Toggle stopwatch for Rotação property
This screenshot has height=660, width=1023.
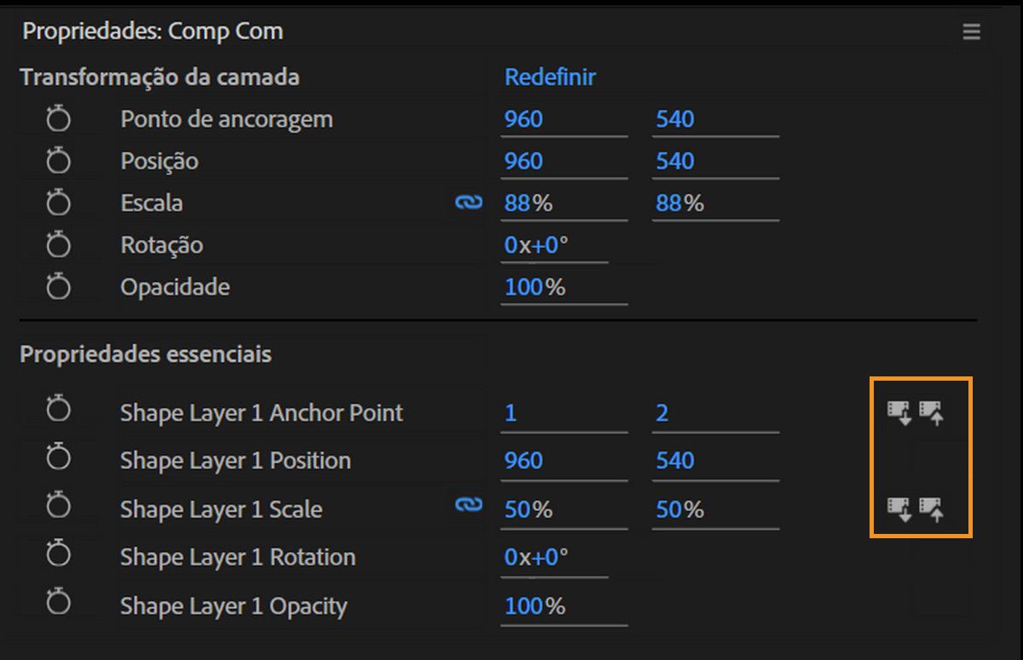coord(58,244)
